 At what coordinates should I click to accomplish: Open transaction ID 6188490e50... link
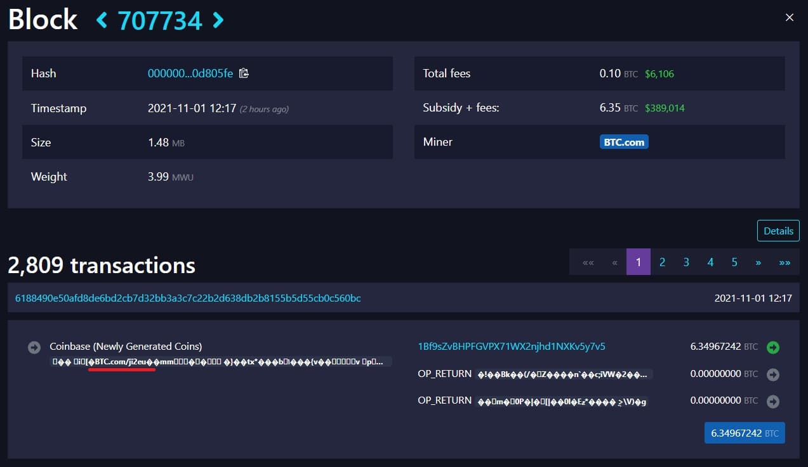tap(188, 298)
